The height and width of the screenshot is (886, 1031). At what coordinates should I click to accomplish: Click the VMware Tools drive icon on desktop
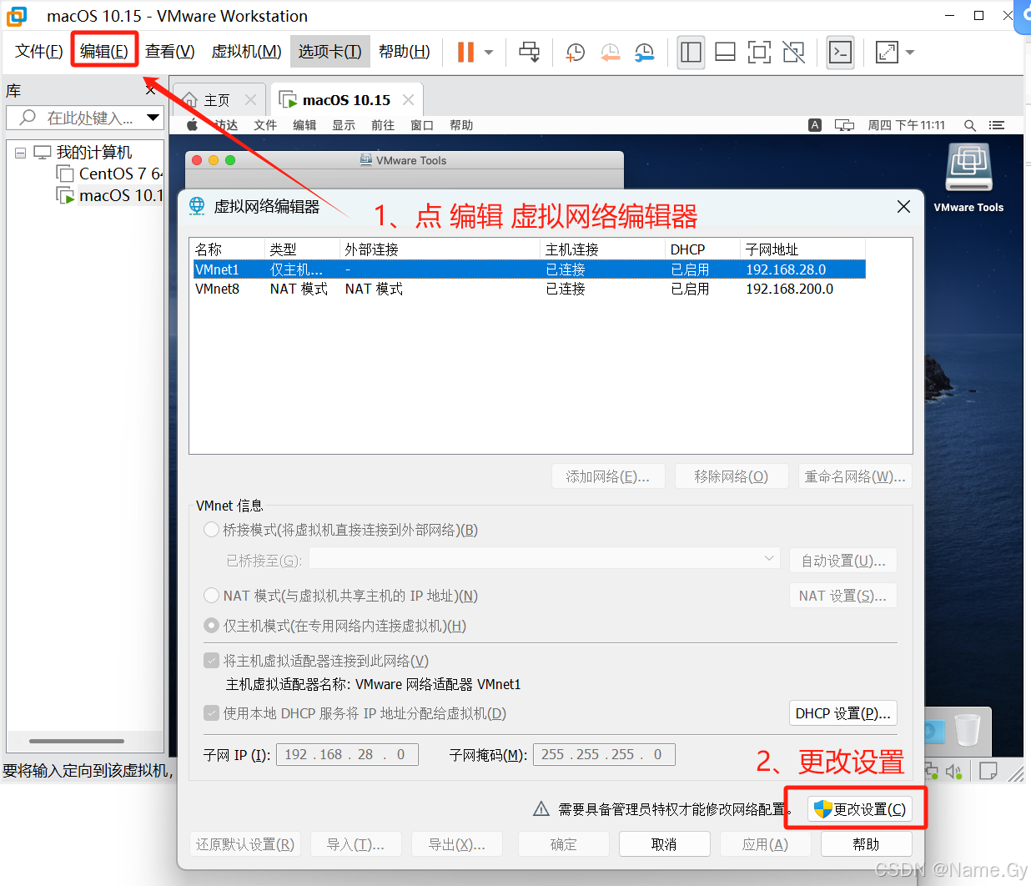tap(968, 168)
